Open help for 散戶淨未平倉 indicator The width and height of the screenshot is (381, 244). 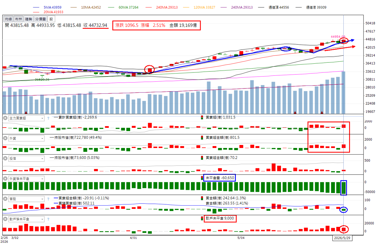pyautogui.click(x=48, y=219)
